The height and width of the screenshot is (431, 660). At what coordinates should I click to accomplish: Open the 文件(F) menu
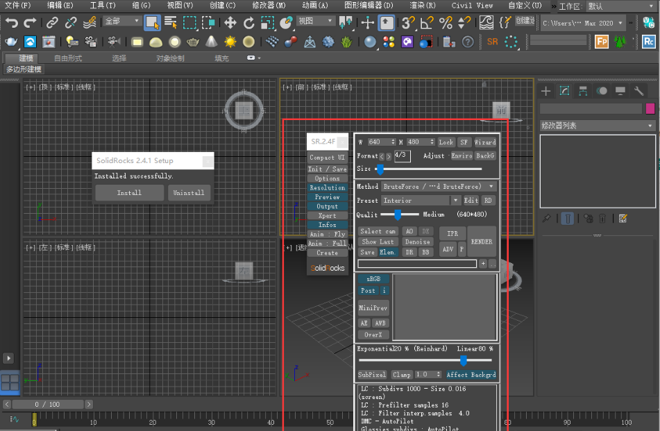click(x=17, y=6)
